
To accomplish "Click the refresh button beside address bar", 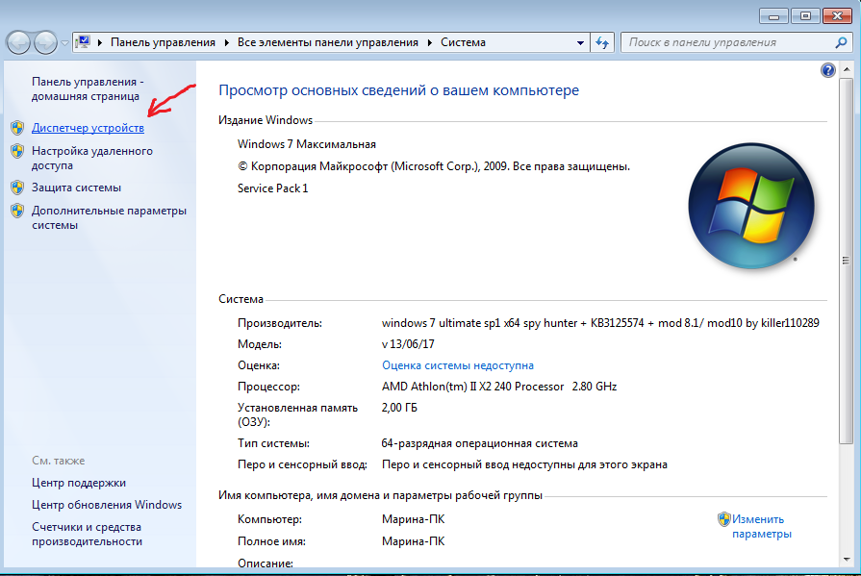I will coord(602,42).
